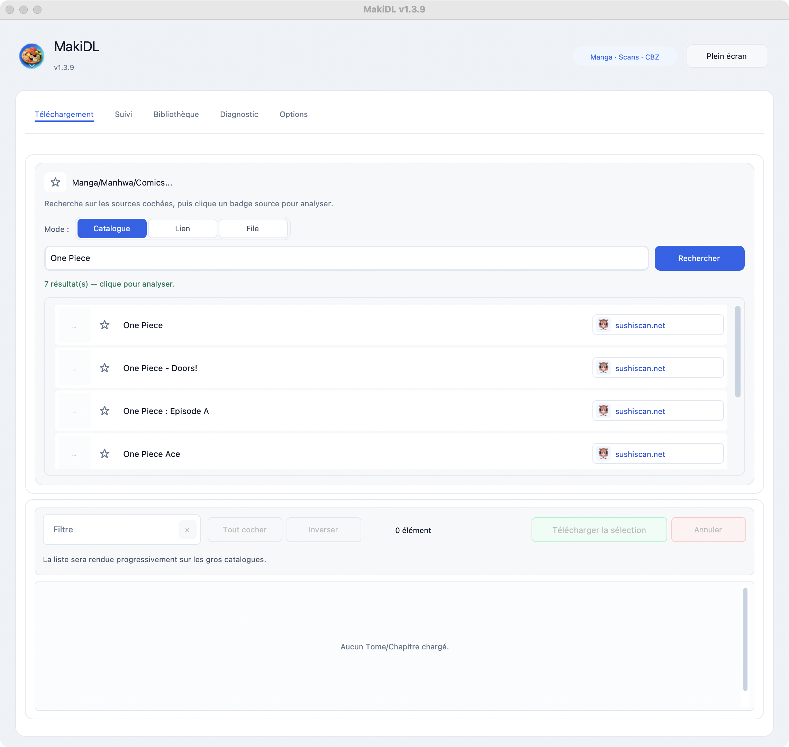Analyze One Piece via sushiscan.net badge
Screen dimensions: 789x747
tap(657, 325)
